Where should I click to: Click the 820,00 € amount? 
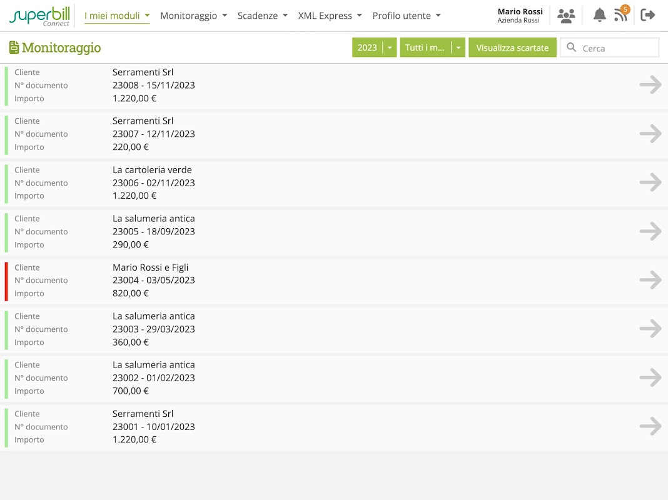coord(130,293)
